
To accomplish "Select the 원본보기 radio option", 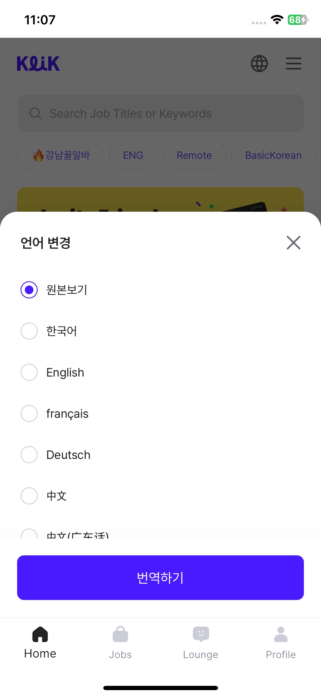I will pyautogui.click(x=29, y=290).
